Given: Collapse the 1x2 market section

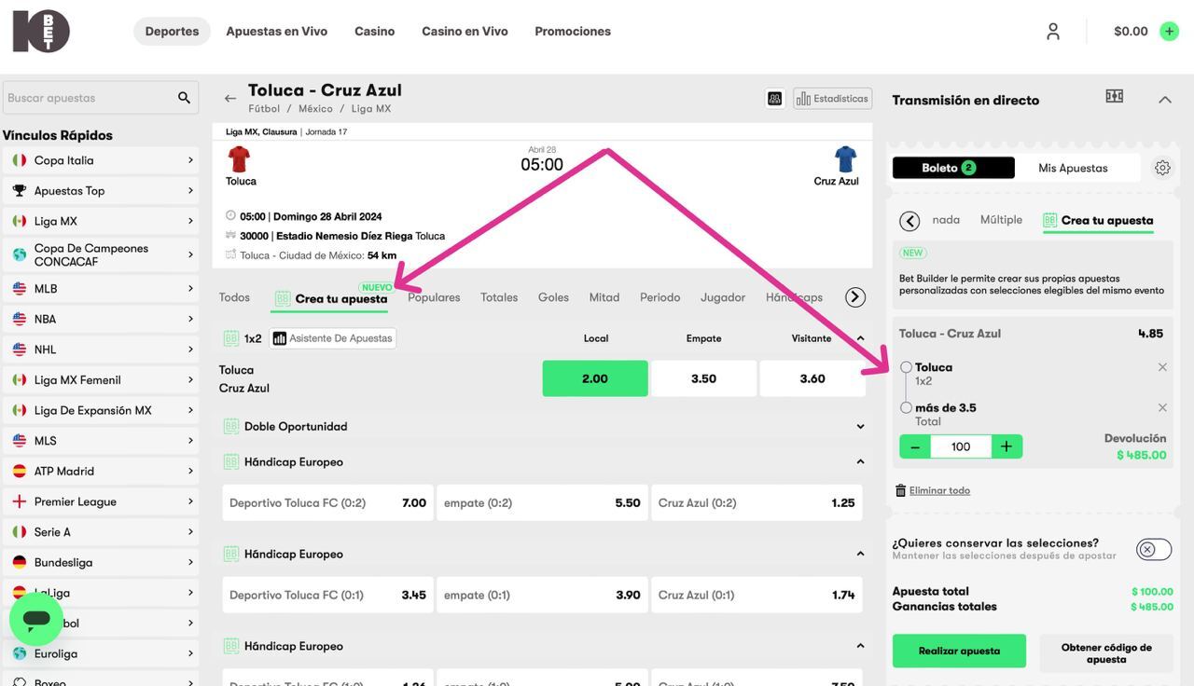Looking at the screenshot, I should 860,338.
